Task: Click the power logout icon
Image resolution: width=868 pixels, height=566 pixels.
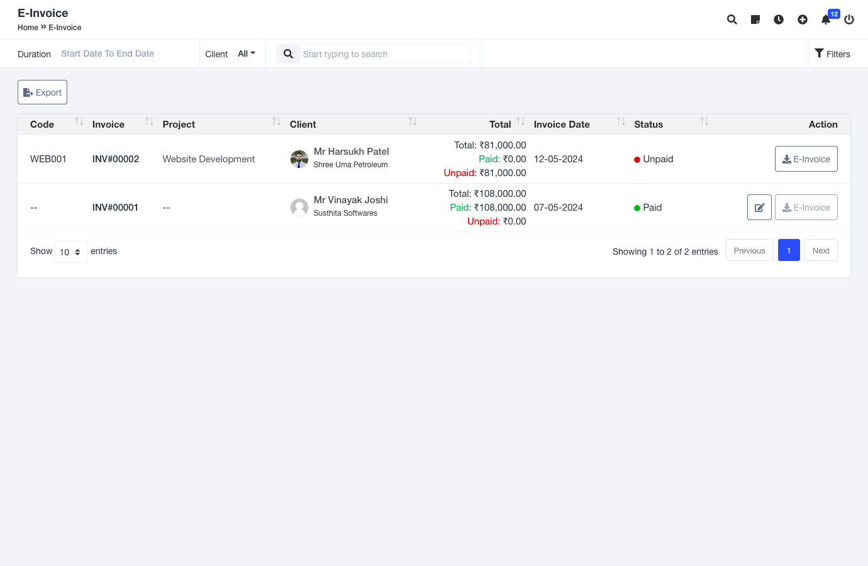Action: click(x=849, y=19)
